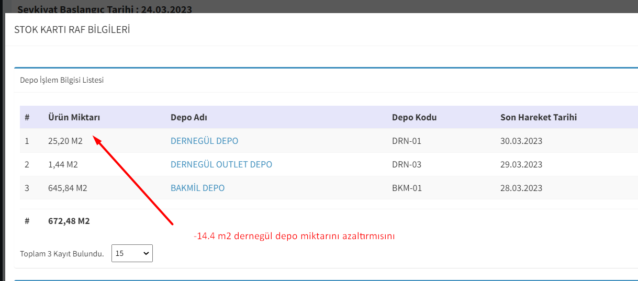Click the 672,48 M2 total quantity
The width and height of the screenshot is (638, 281).
click(69, 221)
